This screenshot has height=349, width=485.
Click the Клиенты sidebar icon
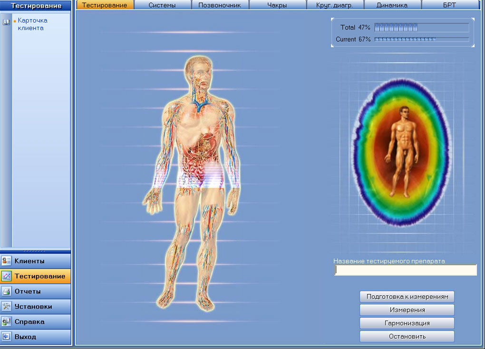(6, 261)
